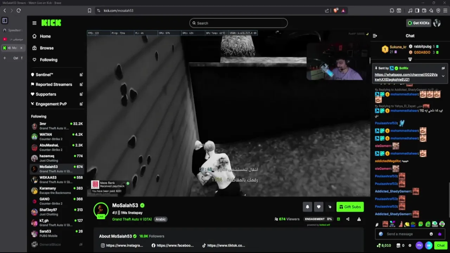Open GANO channel in Following list
Viewport: 450px width, 253px height.
point(57,201)
